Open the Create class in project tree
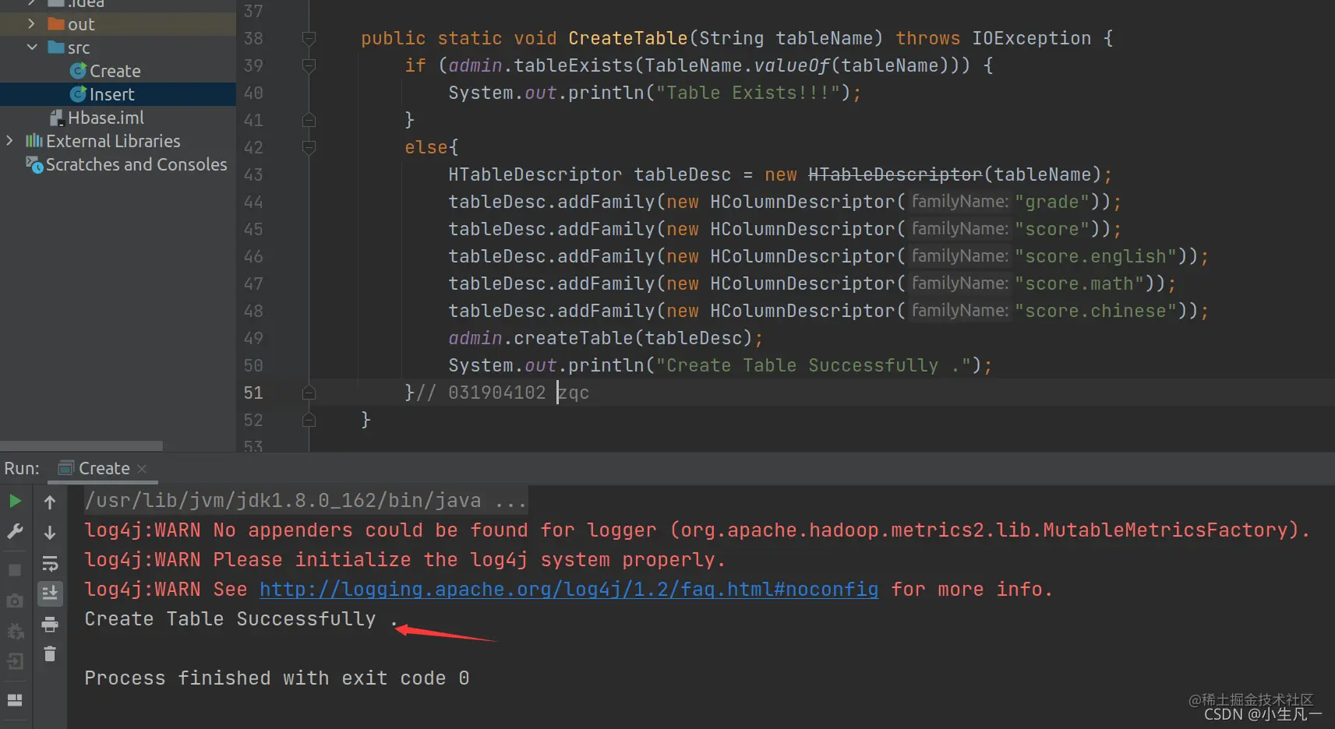This screenshot has height=729, width=1335. coord(115,71)
